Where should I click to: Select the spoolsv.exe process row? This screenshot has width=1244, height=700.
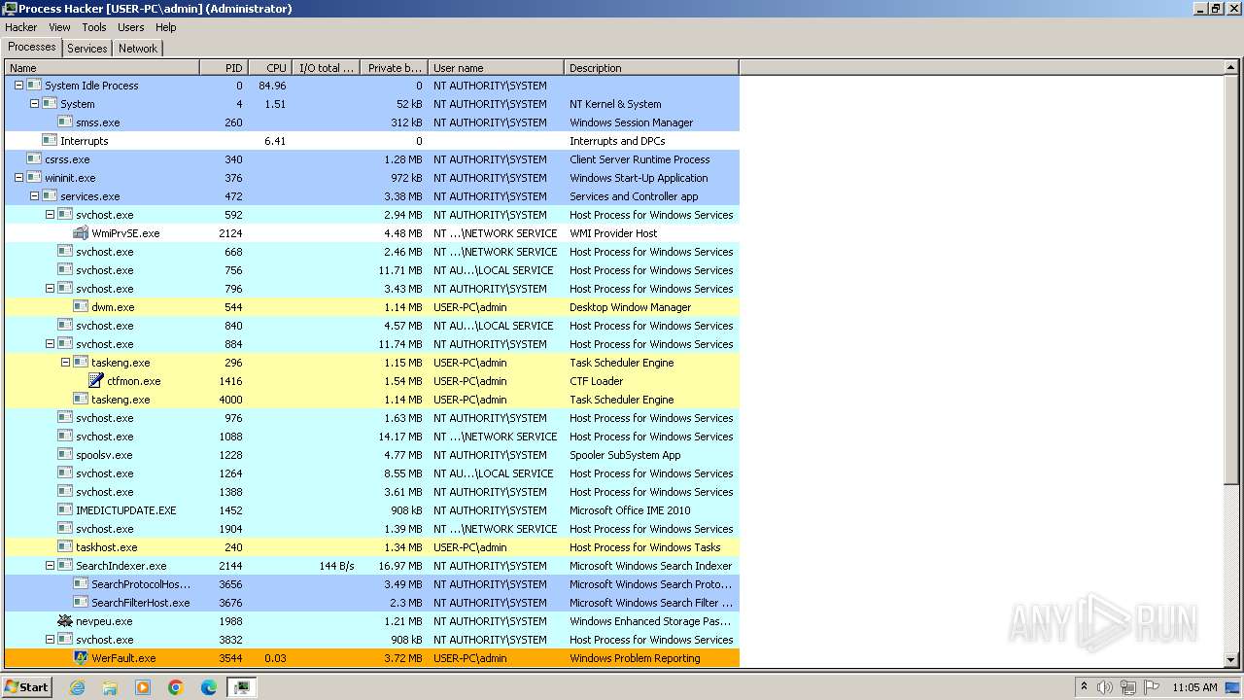coord(372,455)
